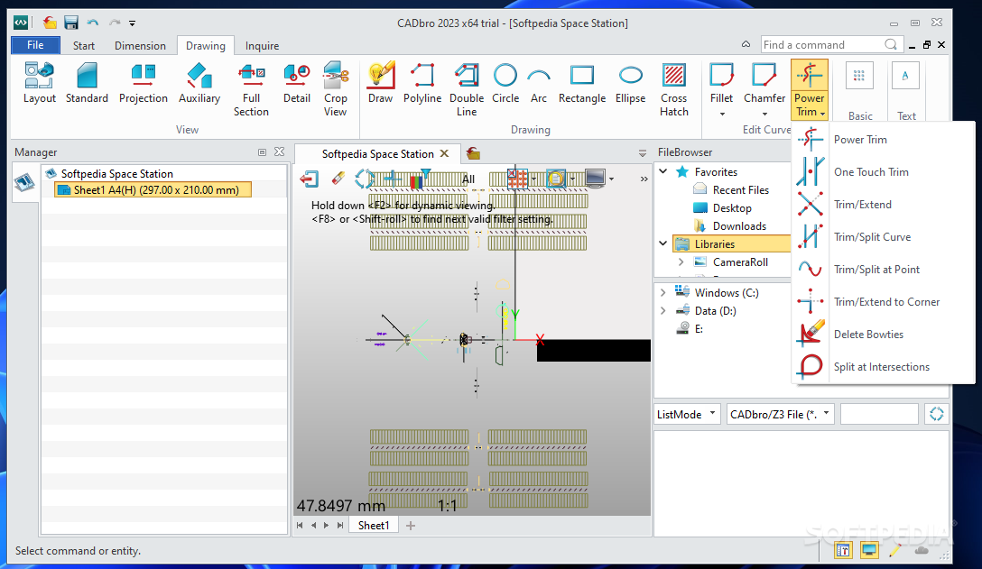Toggle the hammer toolbar icon in status bar
982x569 pixels.
tap(843, 550)
